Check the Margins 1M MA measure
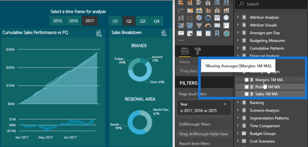This screenshot has width=308, height=147. 246,80
